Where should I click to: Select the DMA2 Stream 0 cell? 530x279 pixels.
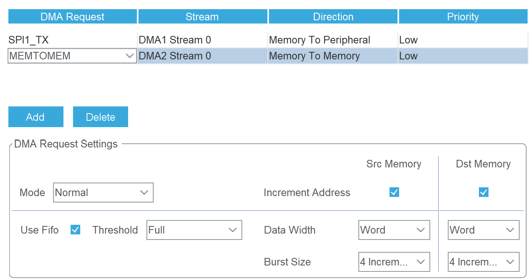(x=202, y=56)
